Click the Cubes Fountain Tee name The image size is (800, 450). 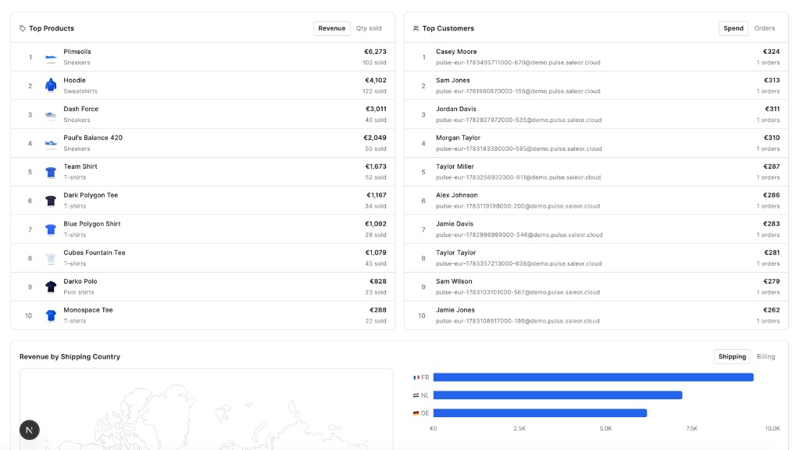(94, 252)
